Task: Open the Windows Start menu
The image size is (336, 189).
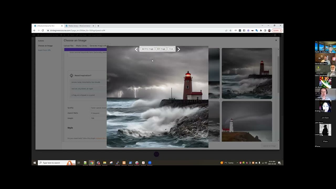Action: click(x=34, y=163)
